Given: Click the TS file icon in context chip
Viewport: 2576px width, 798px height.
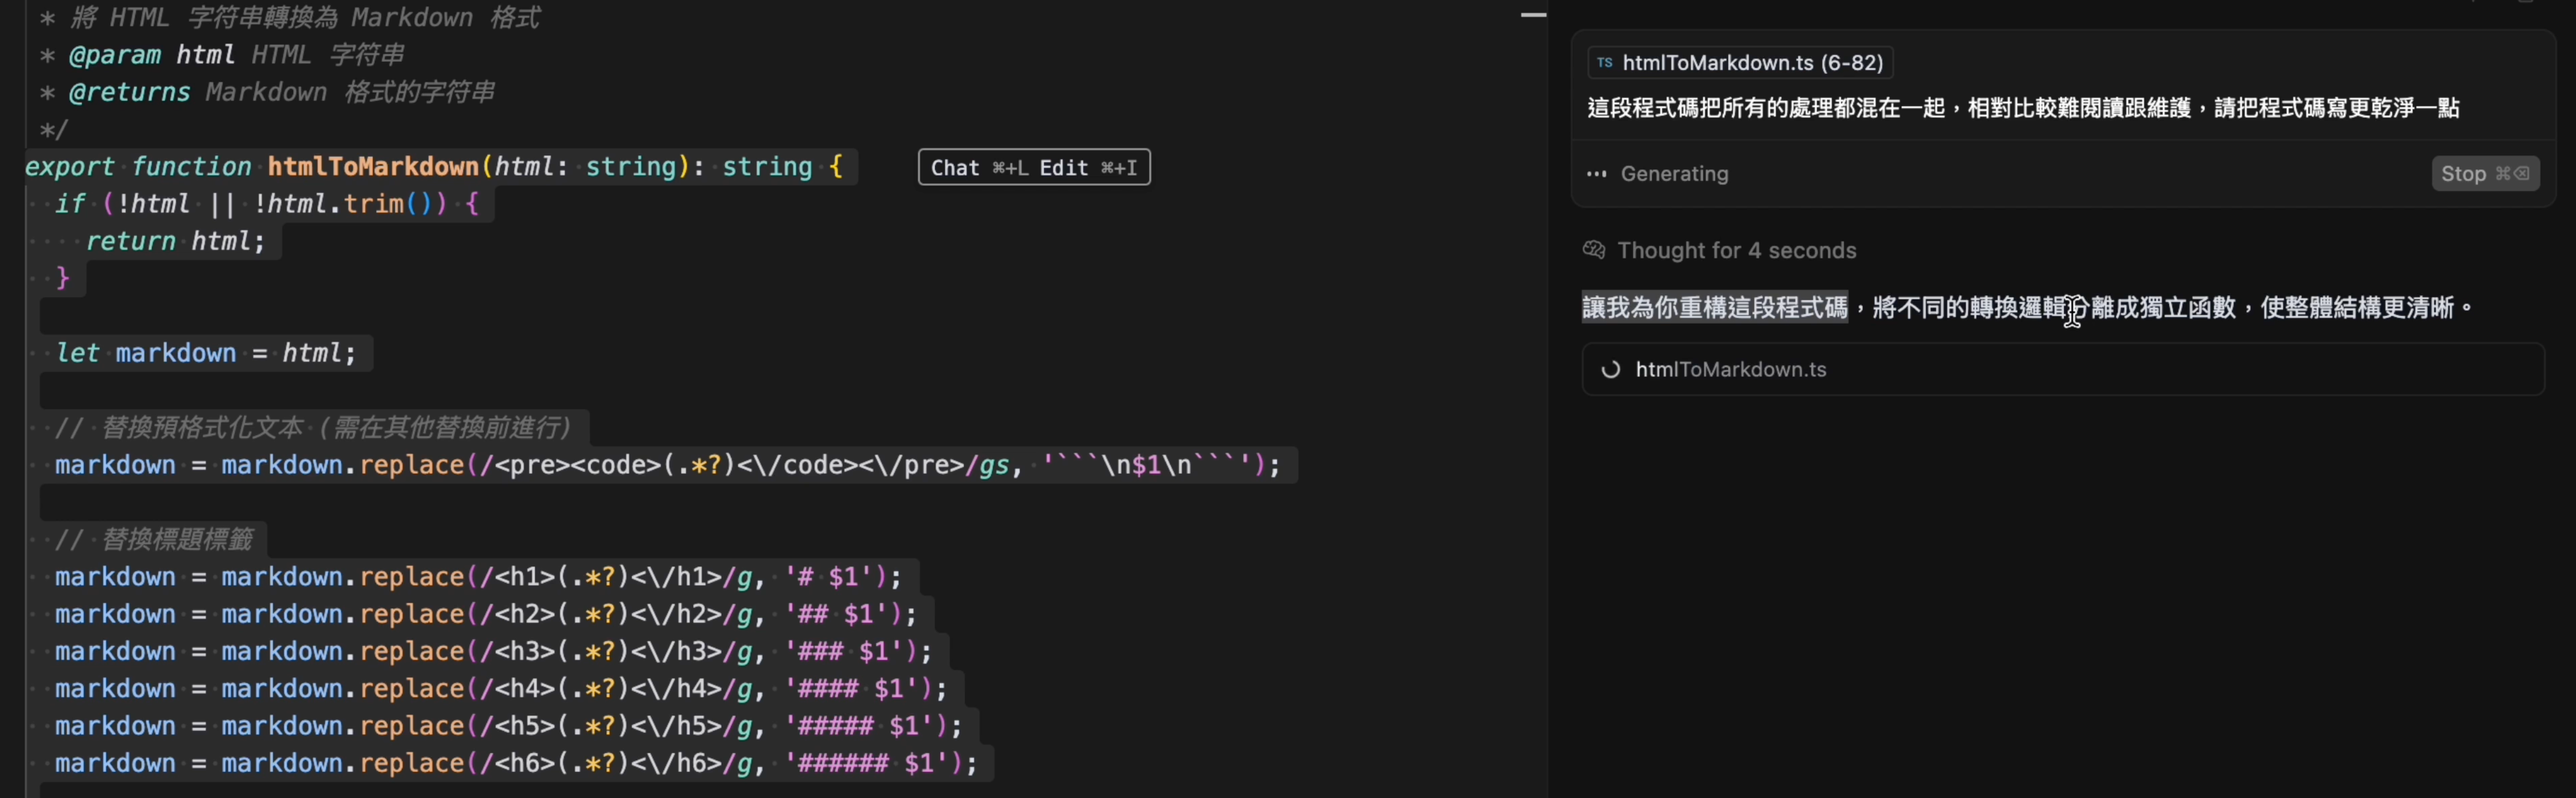Looking at the screenshot, I should pyautogui.click(x=1605, y=63).
